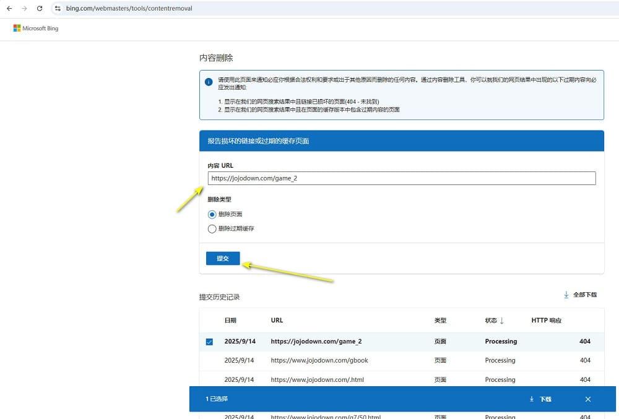Click the 提交 submit button
Viewport: 619px width, 419px height.
click(223, 259)
